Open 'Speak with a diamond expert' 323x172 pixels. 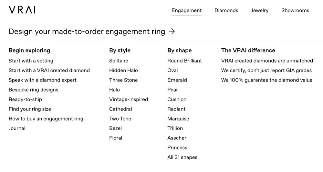(x=43, y=80)
